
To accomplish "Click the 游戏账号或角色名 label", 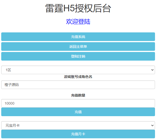I will (78, 77).
